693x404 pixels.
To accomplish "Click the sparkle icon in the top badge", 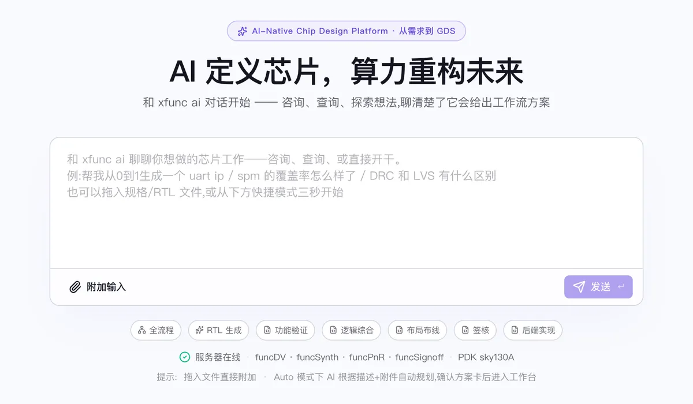I will point(243,31).
